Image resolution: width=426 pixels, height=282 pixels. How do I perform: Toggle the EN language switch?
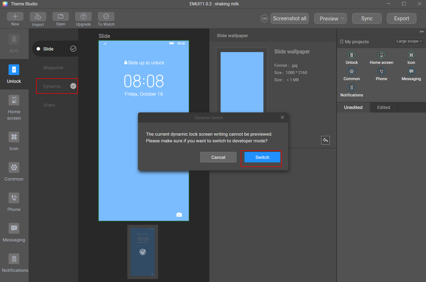coord(264,18)
